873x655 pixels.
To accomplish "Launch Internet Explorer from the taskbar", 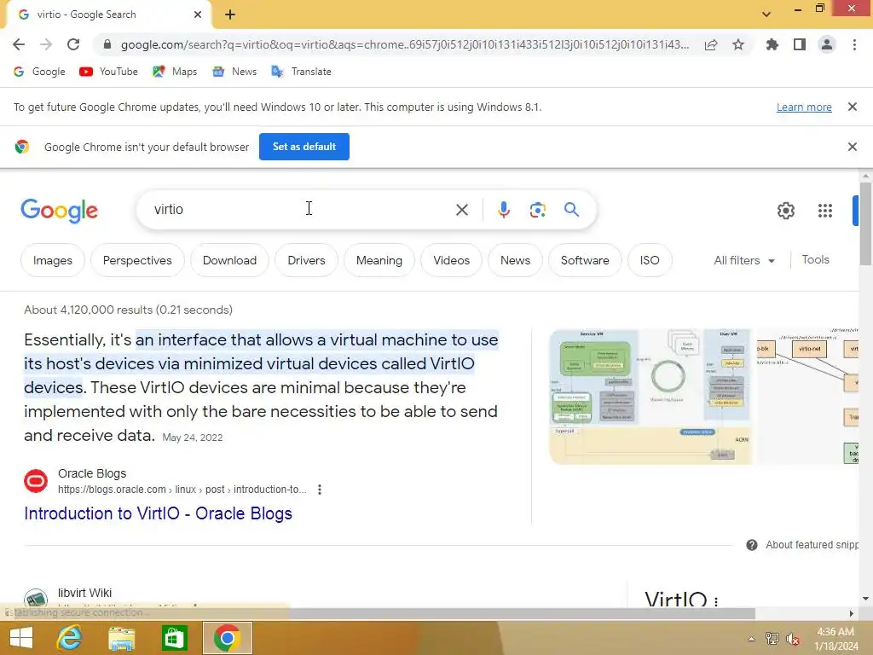I will [70, 638].
